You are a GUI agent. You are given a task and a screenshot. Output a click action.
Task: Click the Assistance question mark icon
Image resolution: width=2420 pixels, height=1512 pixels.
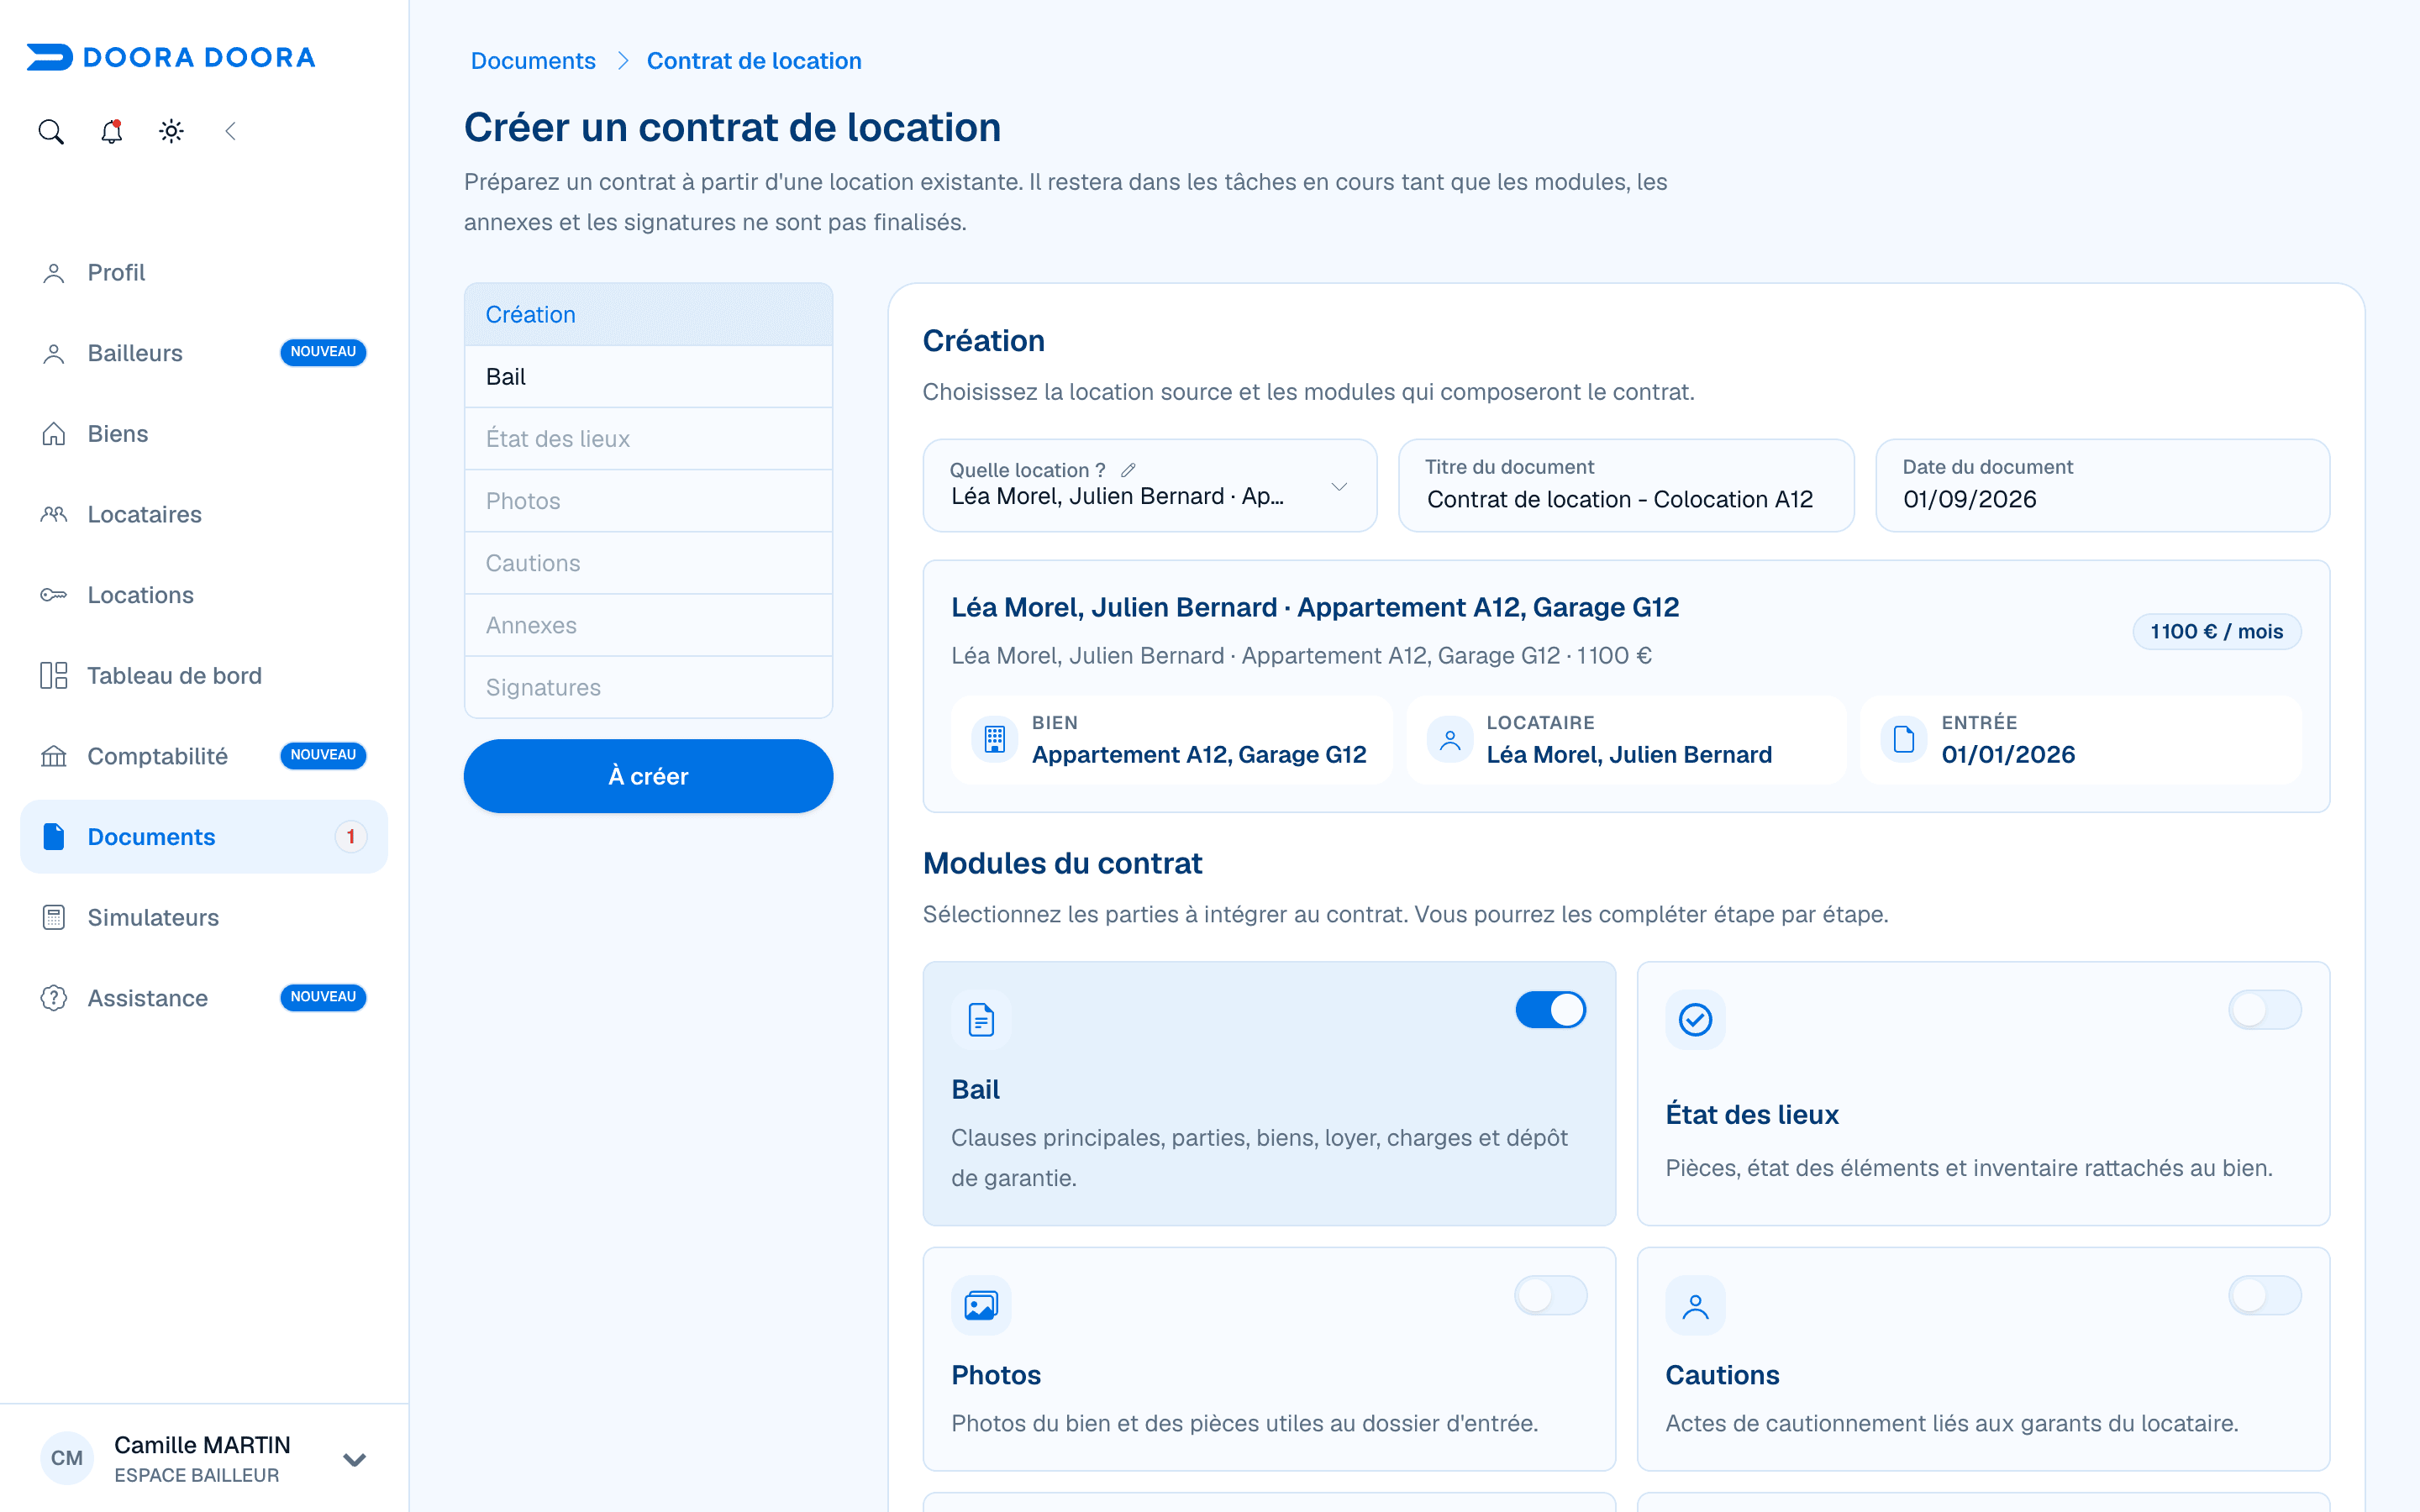[54, 998]
